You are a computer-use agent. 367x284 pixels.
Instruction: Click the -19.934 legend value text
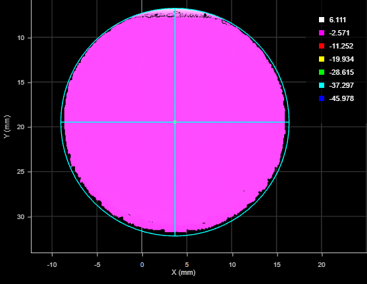click(x=341, y=59)
